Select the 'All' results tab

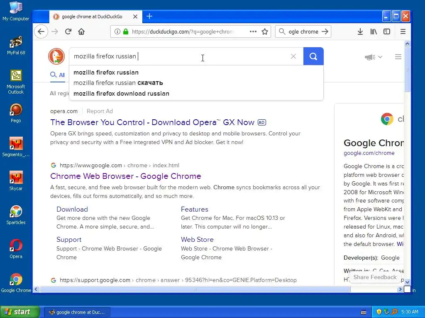pos(57,75)
